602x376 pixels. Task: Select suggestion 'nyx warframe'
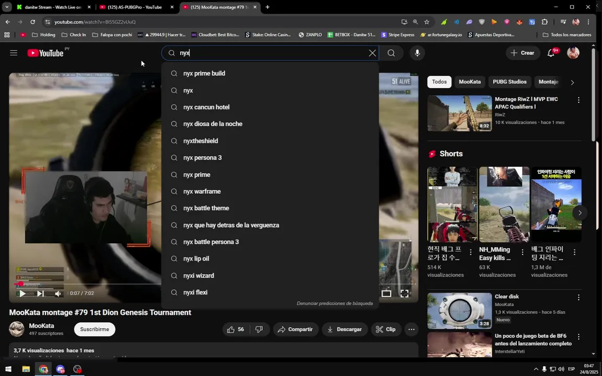270,192
